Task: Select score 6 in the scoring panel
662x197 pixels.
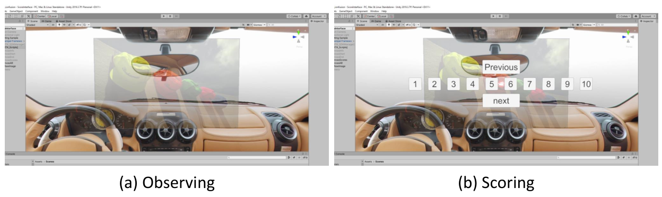Action: 510,84
